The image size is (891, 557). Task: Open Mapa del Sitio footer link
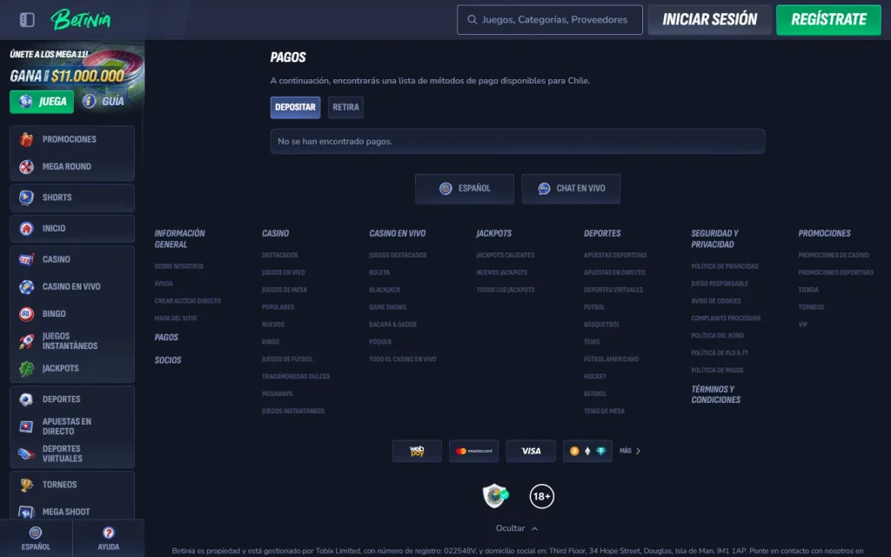click(175, 319)
